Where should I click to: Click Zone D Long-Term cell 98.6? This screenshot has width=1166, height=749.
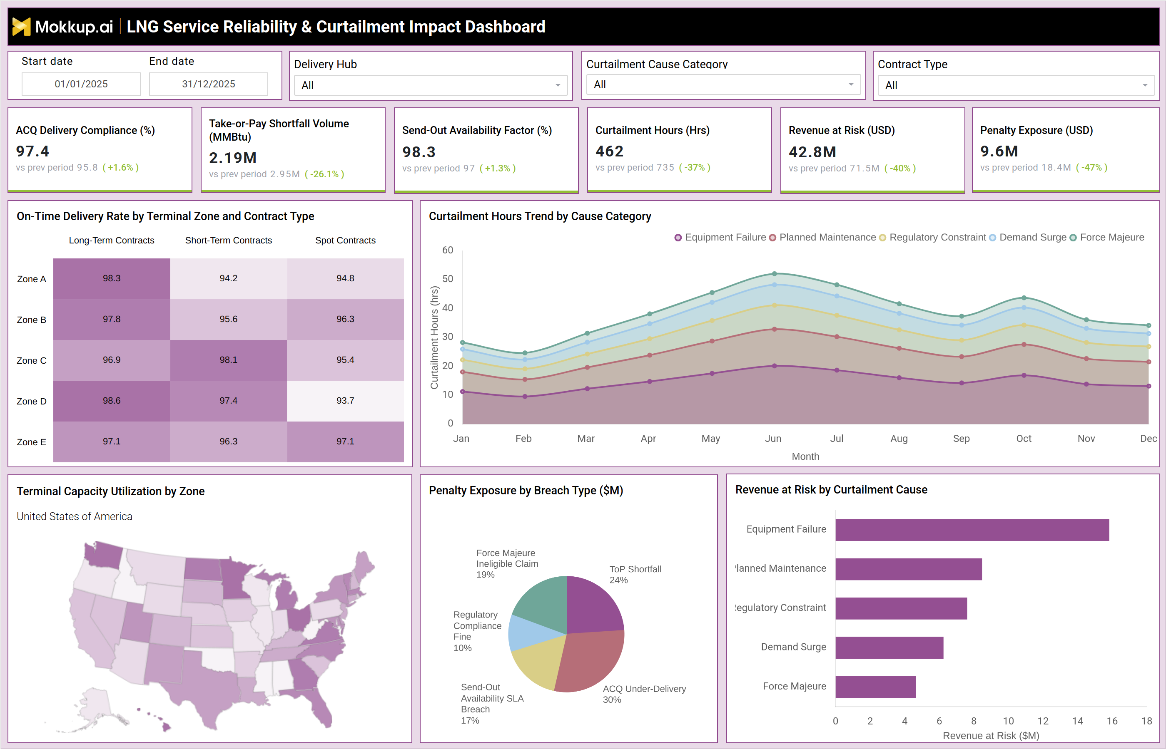(112, 401)
